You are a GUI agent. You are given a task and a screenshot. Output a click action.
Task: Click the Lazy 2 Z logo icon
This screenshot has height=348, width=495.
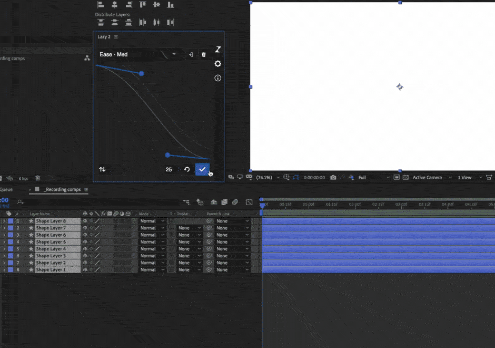(x=218, y=50)
